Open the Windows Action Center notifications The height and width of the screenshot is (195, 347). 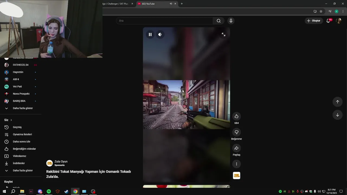pyautogui.click(x=341, y=191)
